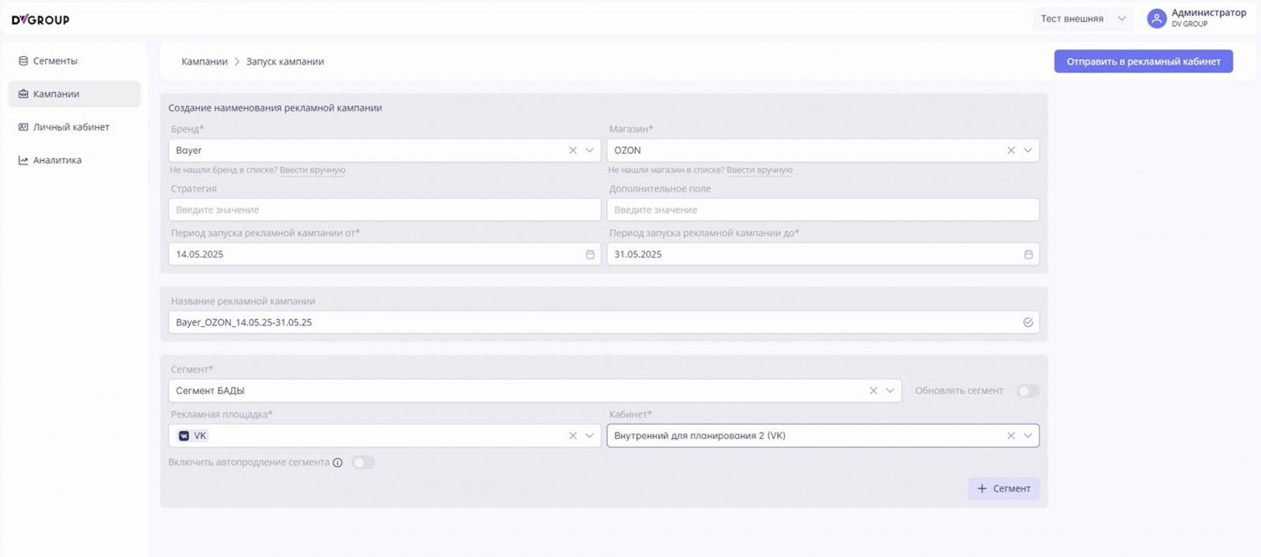
Task: Clear the Сегмент БАДы selection
Action: [x=873, y=391]
